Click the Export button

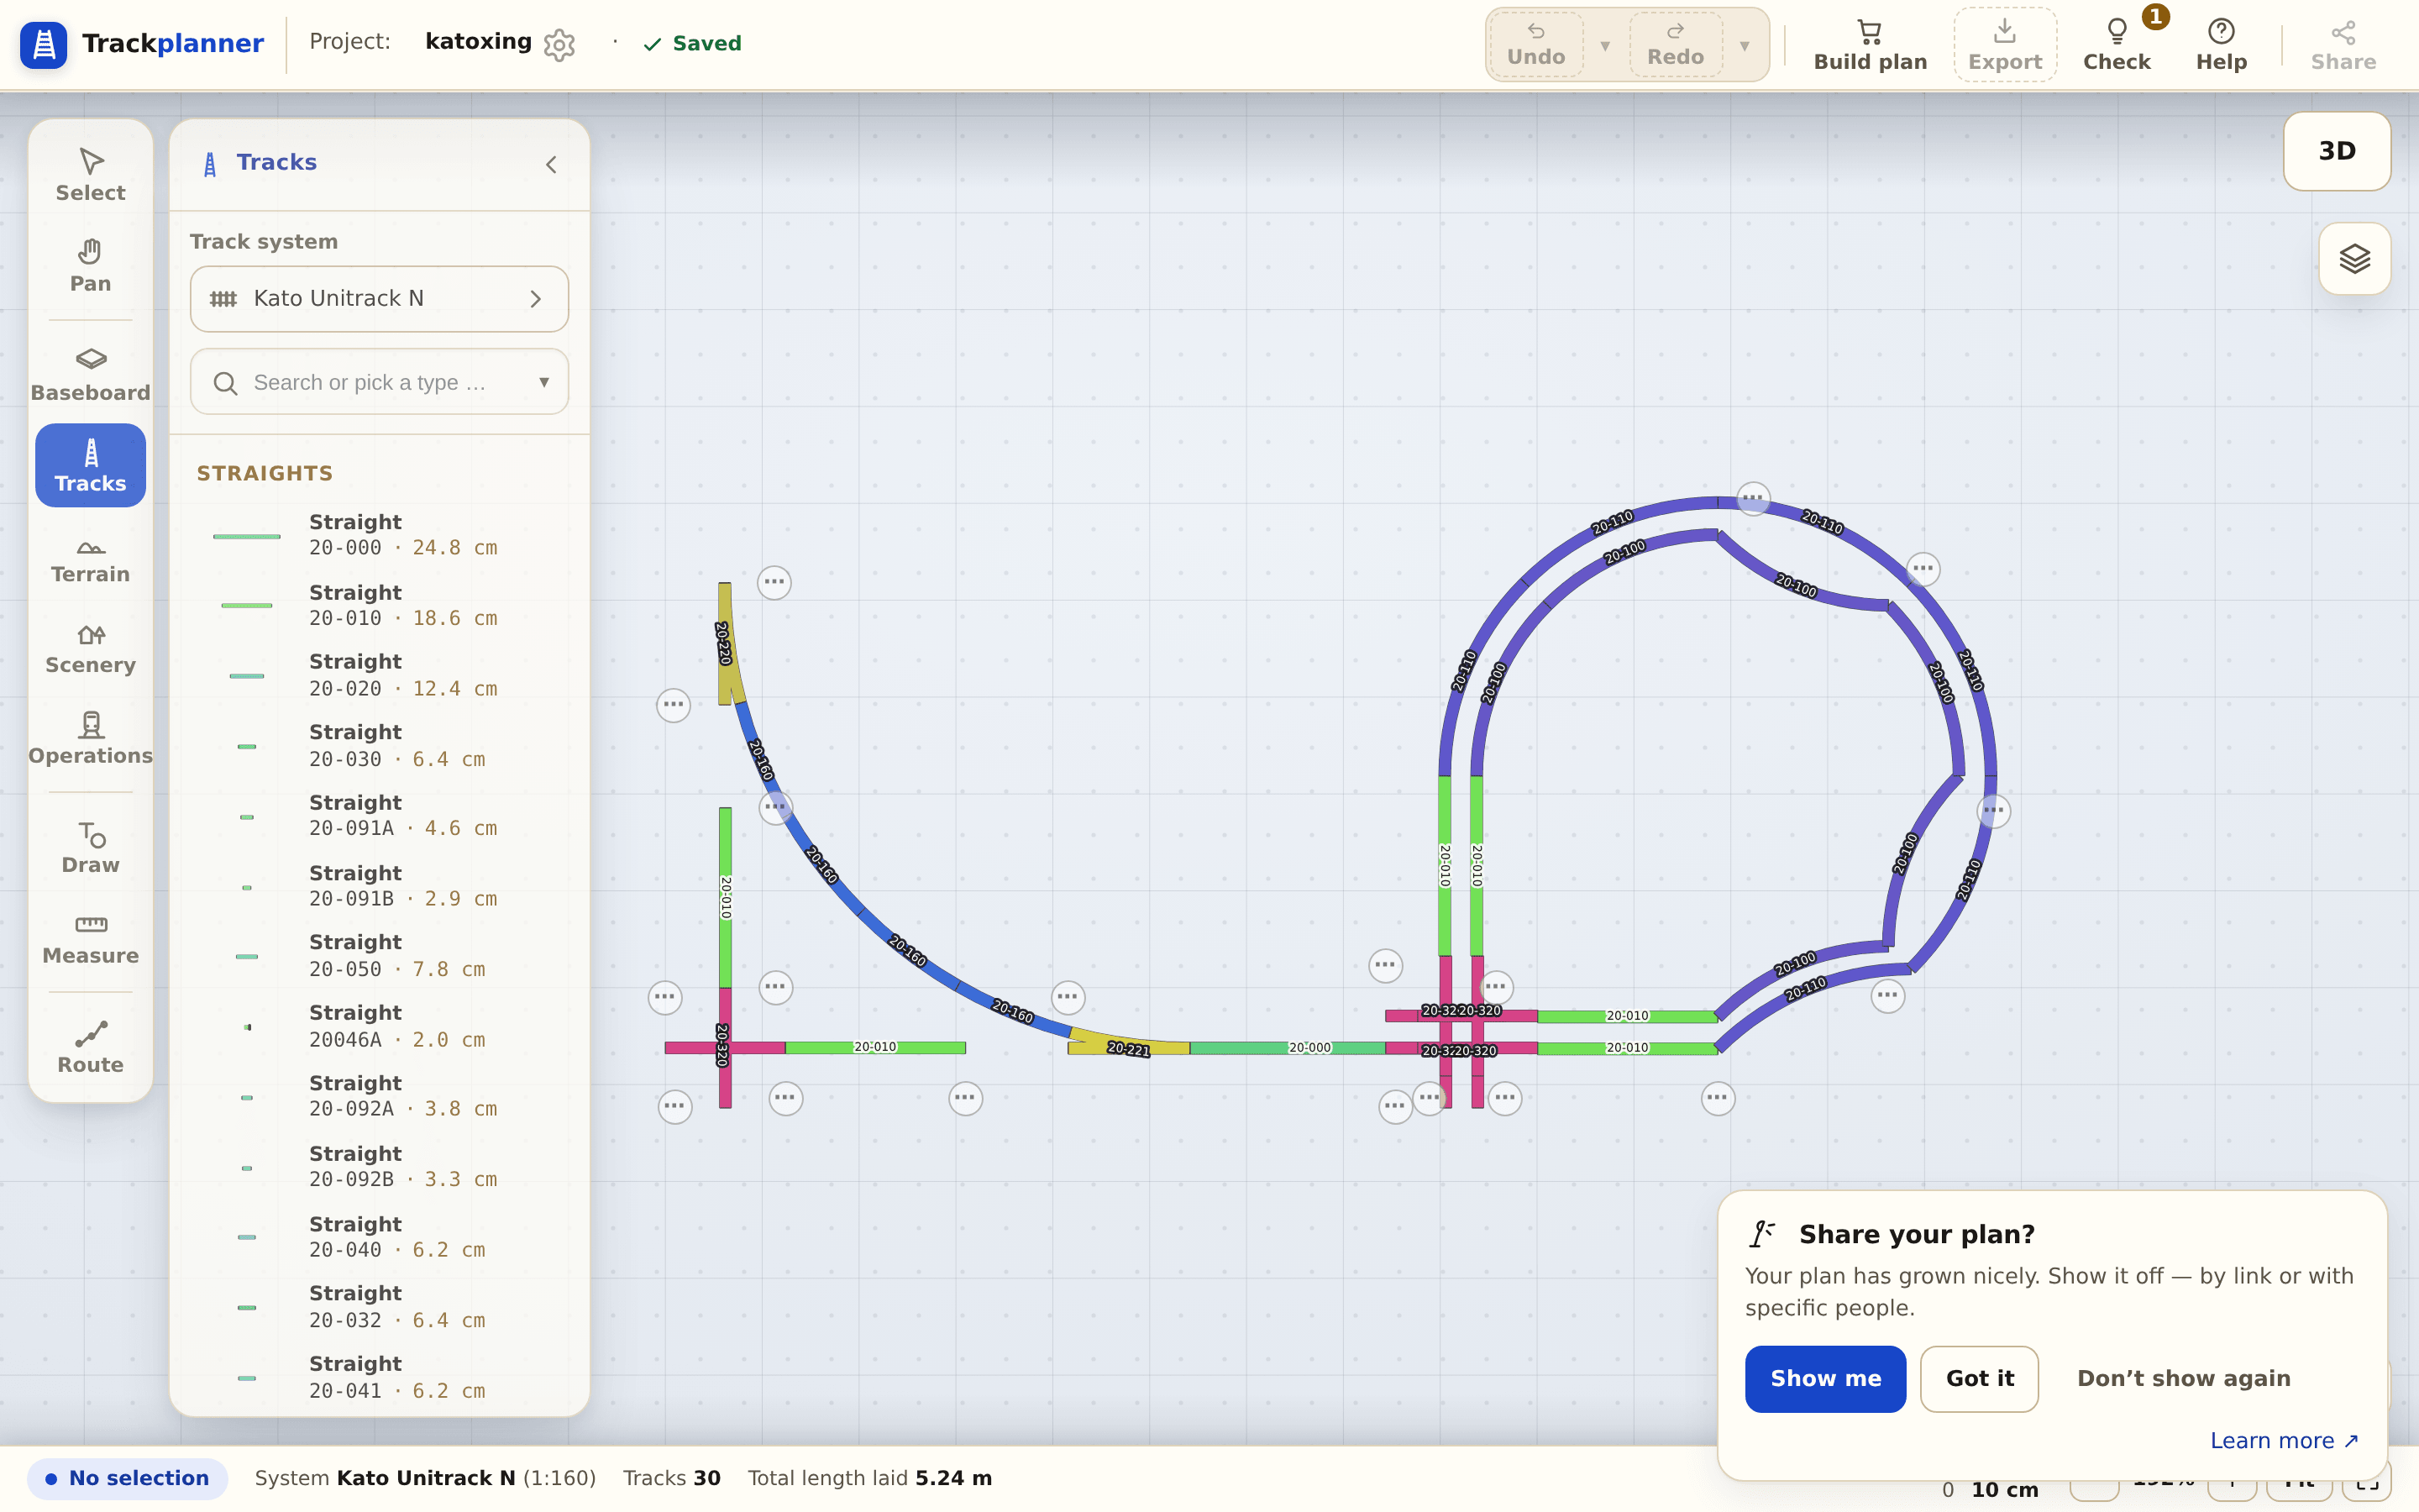tap(2004, 45)
